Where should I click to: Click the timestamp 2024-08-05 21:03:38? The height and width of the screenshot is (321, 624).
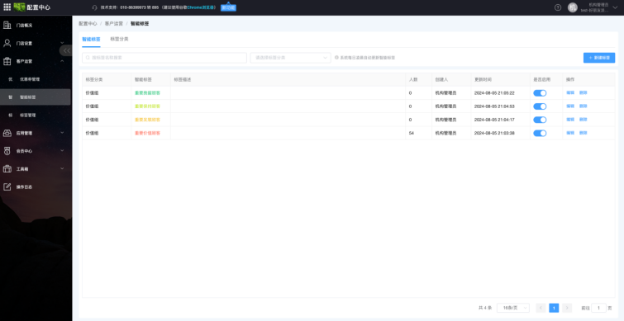pos(494,133)
